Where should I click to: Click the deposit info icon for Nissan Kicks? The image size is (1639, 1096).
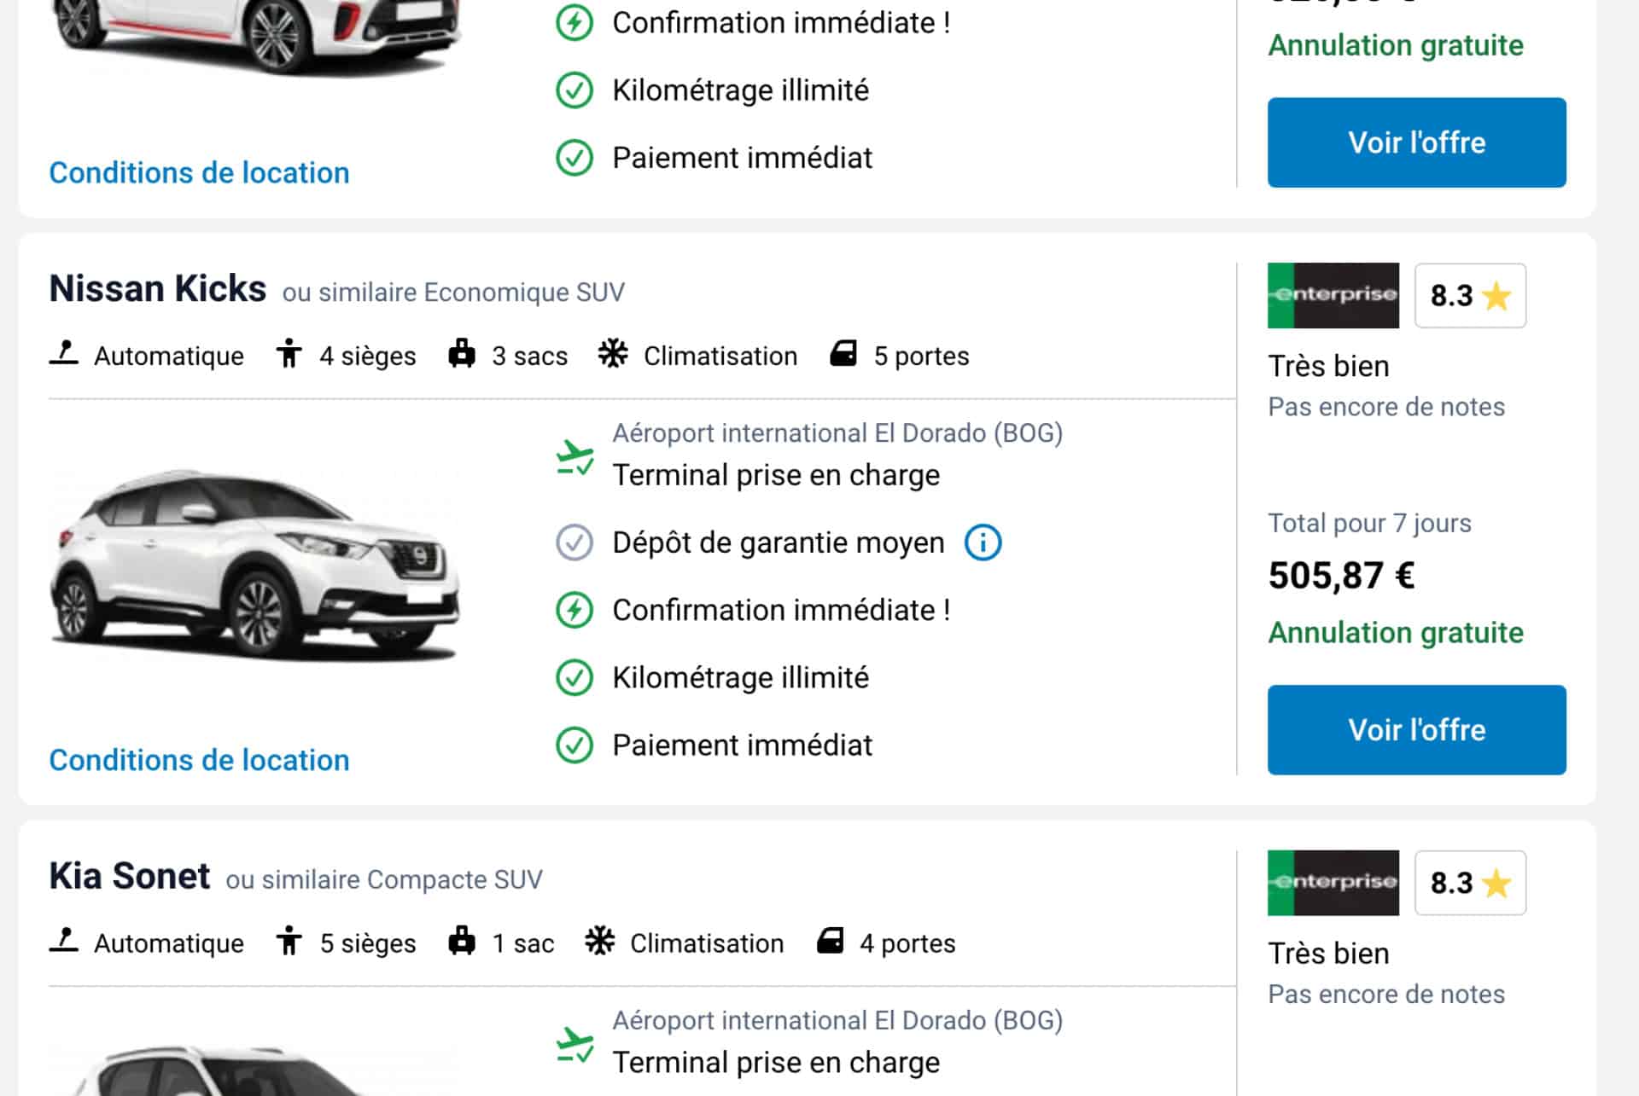tap(983, 542)
